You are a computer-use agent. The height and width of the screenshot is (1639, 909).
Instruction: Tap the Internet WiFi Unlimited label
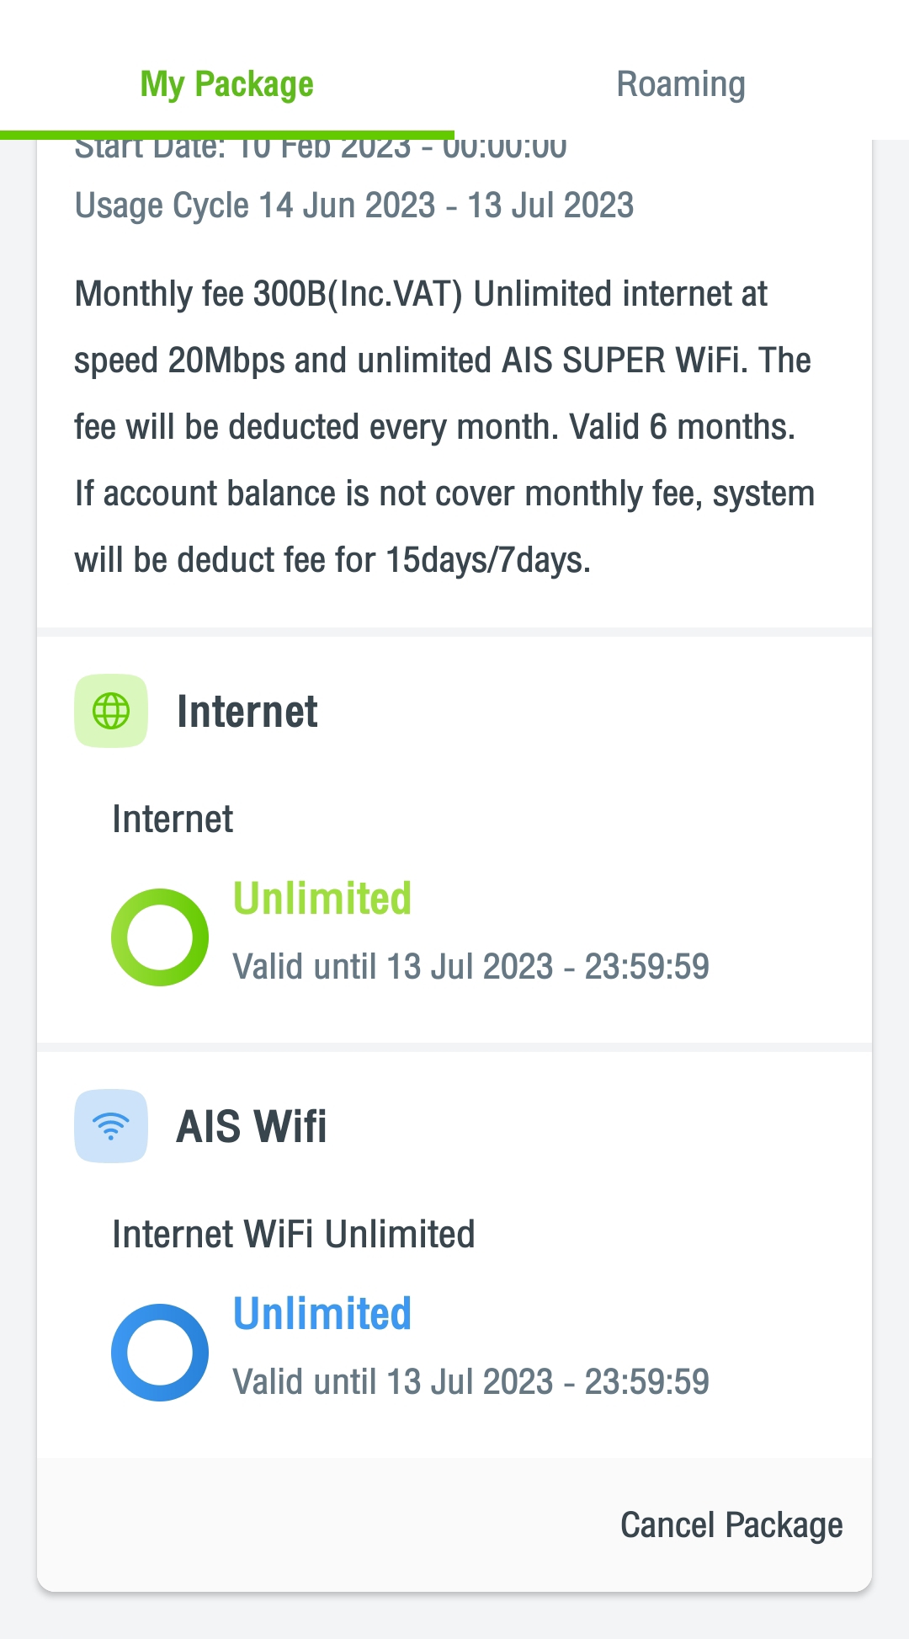coord(294,1235)
